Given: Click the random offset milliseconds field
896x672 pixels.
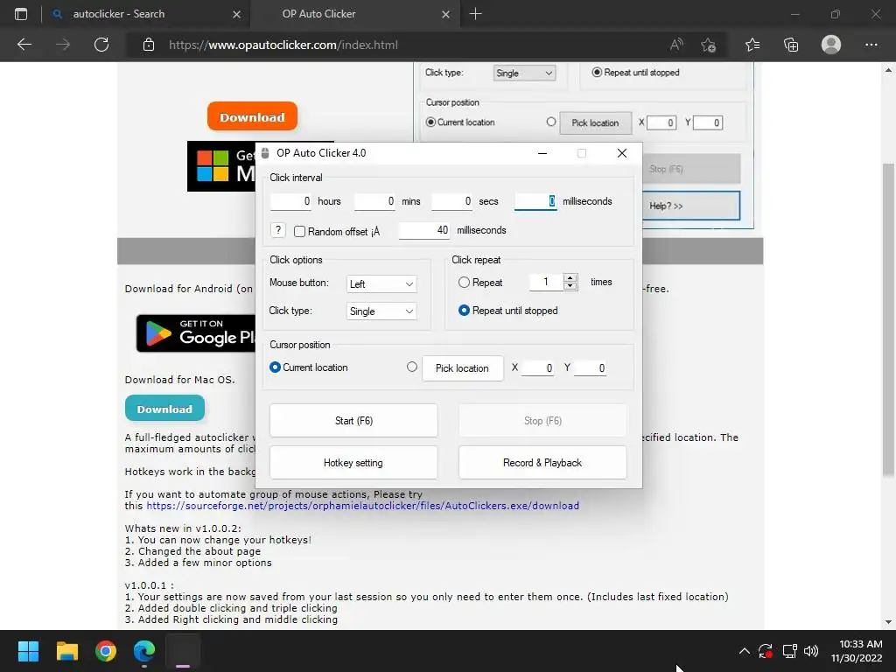Looking at the screenshot, I should point(424,230).
